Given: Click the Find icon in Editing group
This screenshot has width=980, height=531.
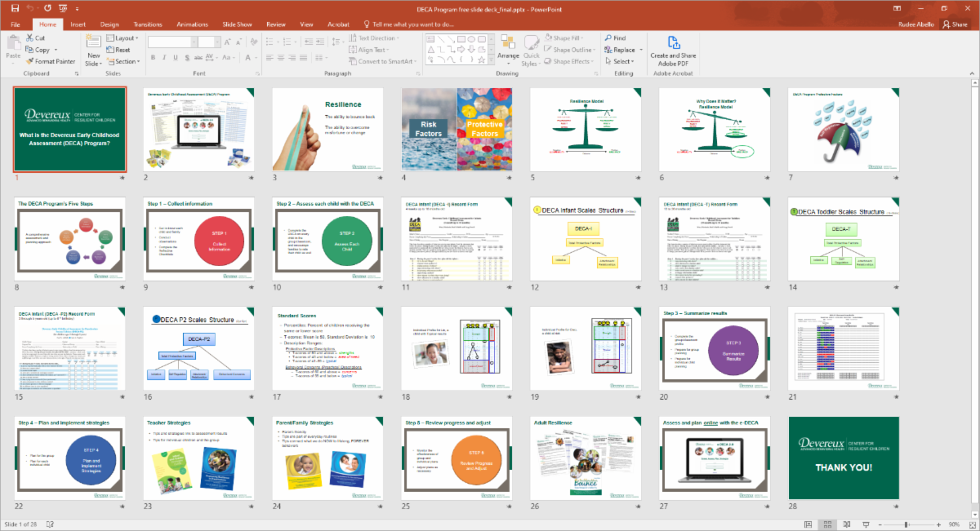Looking at the screenshot, I should tap(611, 38).
